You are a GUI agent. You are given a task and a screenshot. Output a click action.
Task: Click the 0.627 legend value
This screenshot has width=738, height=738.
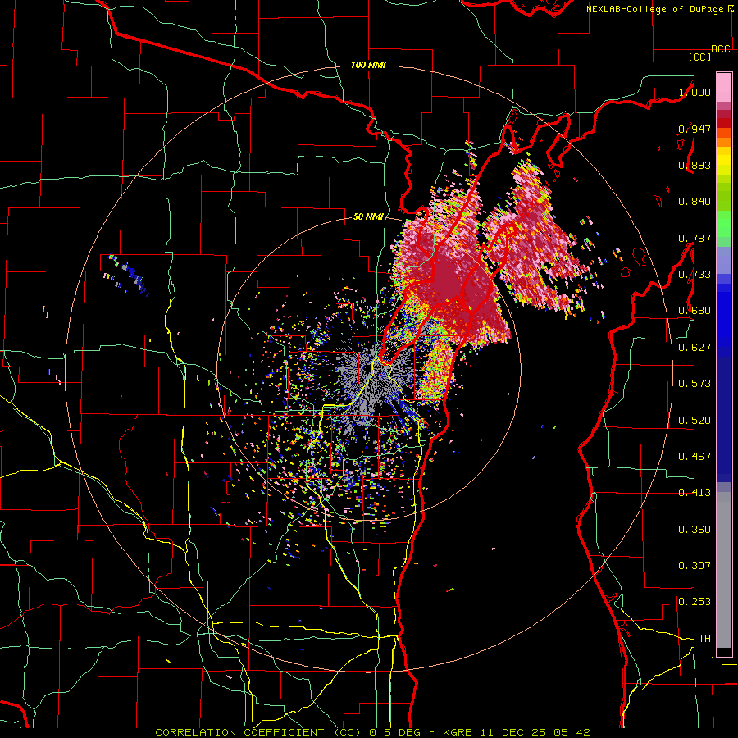[695, 348]
